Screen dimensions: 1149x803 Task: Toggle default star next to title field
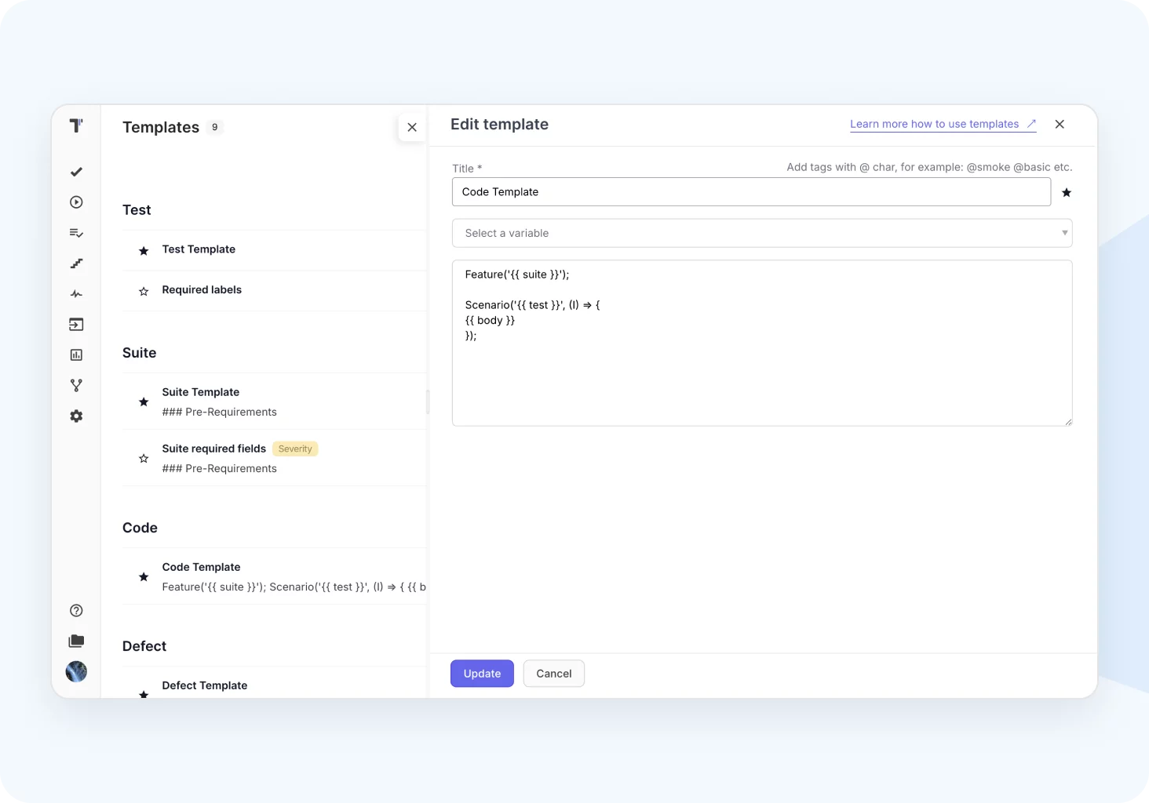(1066, 193)
